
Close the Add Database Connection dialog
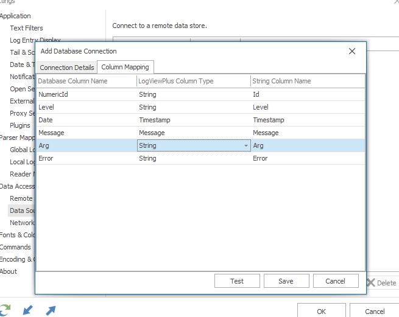click(352, 51)
